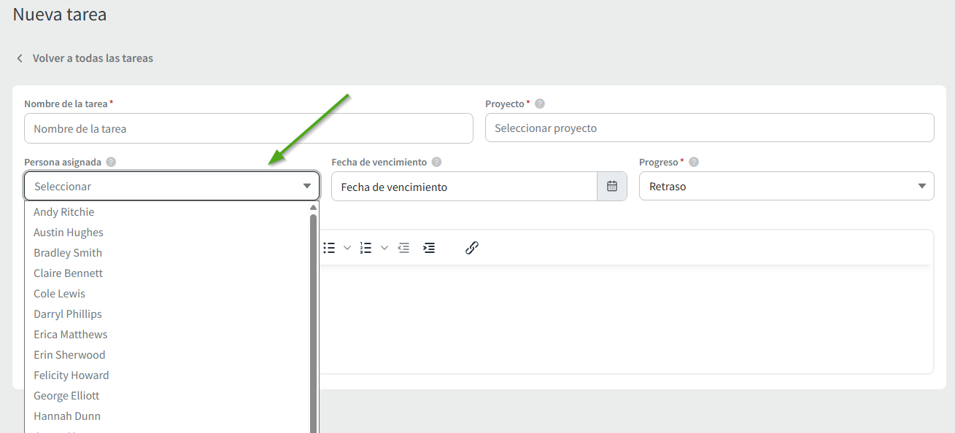Image resolution: width=955 pixels, height=433 pixels.
Task: Click the Seleccionar proyecto field
Action: [x=709, y=128]
